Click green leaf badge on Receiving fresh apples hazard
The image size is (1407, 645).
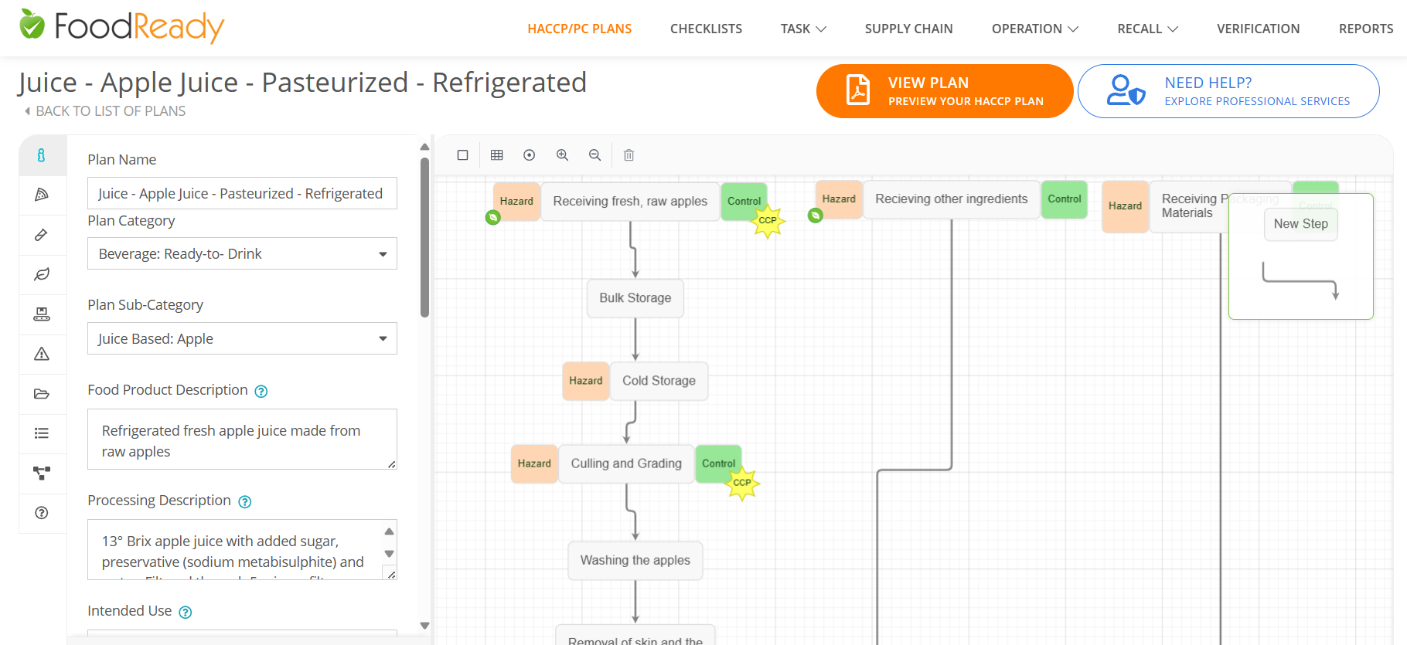pos(493,218)
